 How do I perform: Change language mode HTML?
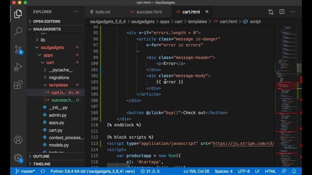coord(270,171)
